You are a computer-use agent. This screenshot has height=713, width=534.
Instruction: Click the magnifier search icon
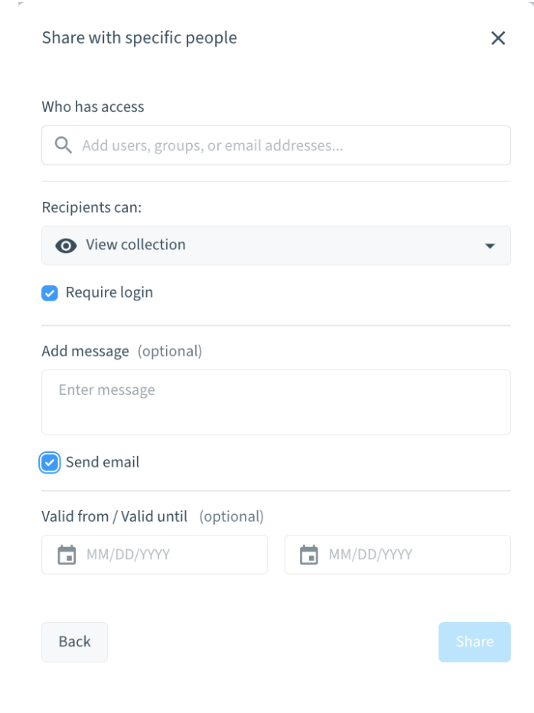pos(63,145)
